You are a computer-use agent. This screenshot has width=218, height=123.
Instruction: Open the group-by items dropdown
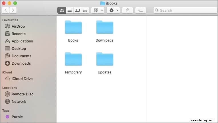pos(98,10)
